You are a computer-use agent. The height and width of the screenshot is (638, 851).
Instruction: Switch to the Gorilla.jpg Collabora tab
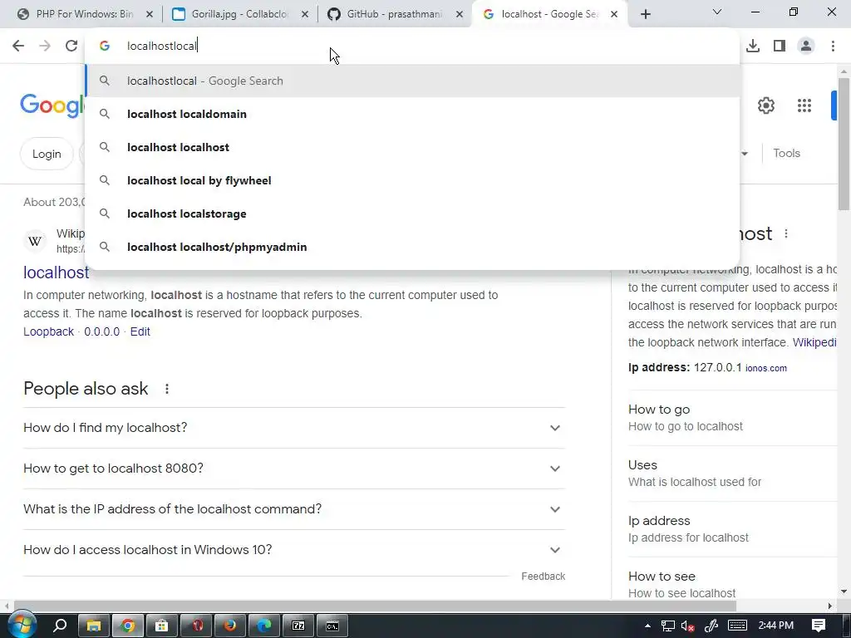click(239, 14)
